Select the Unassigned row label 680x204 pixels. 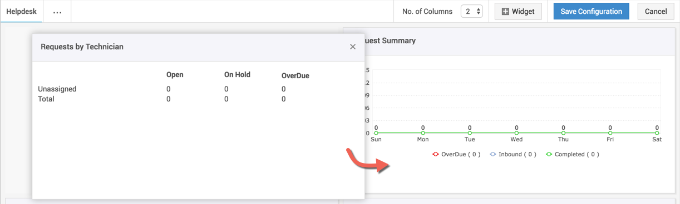click(x=57, y=89)
